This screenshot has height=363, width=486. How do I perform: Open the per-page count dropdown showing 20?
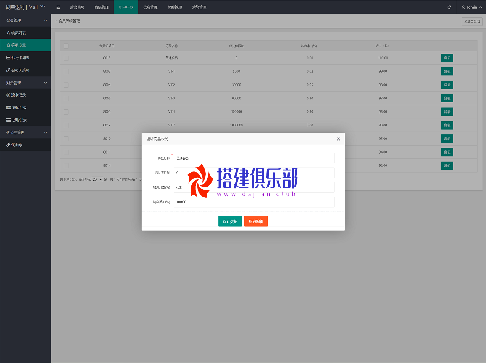(x=97, y=179)
